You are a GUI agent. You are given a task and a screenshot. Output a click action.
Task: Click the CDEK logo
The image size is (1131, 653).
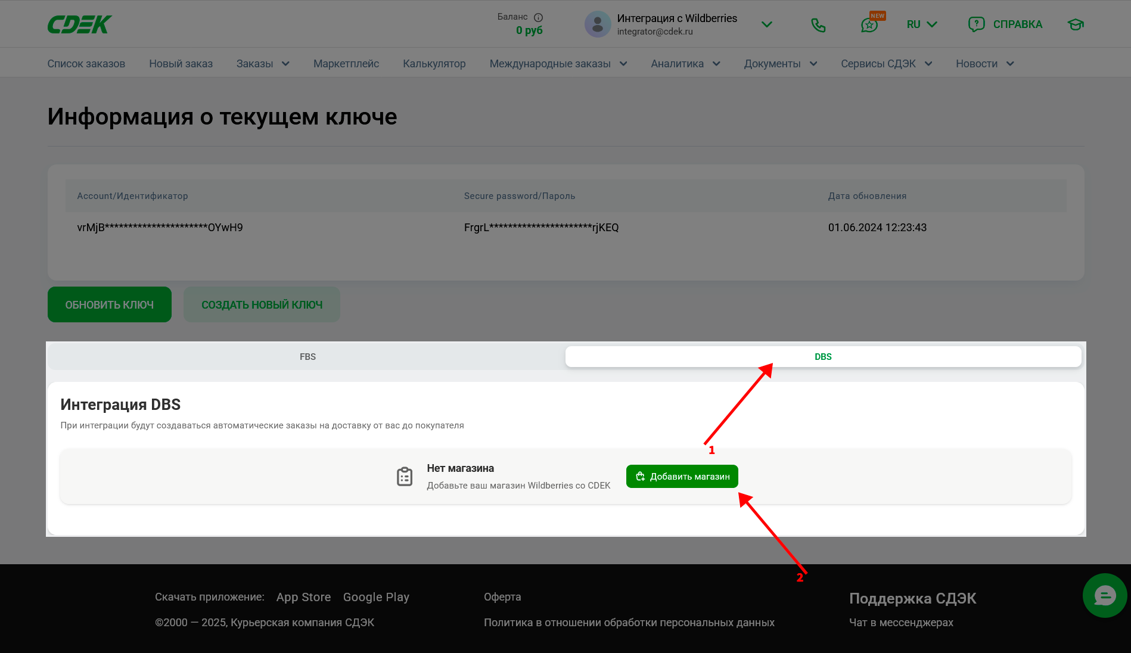point(79,24)
